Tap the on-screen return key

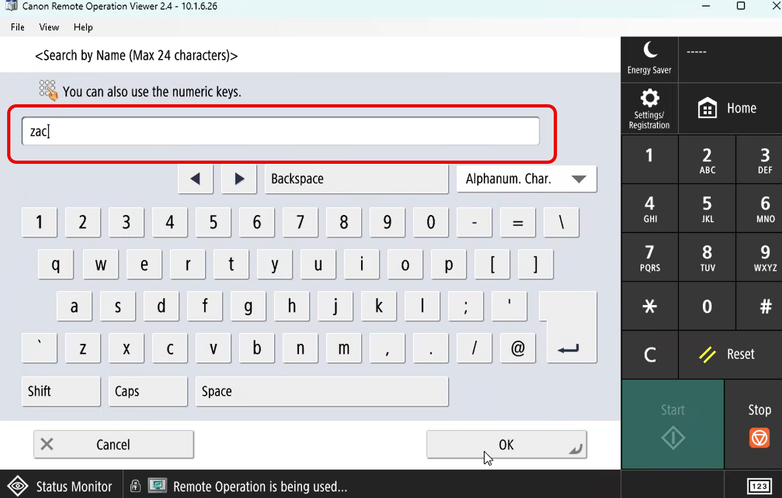(568, 327)
